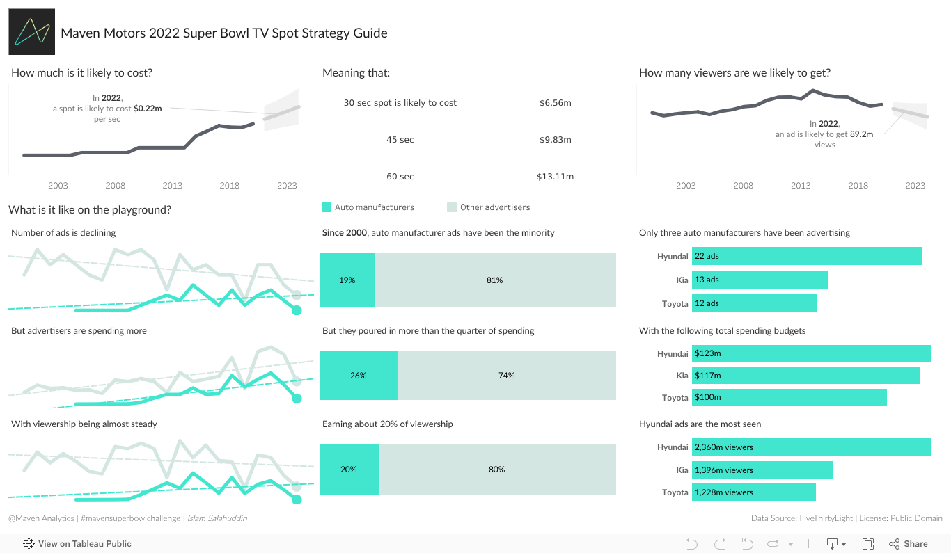This screenshot has height=553, width=951.
Task: Click the 74% other advertisers spending segment
Action: (x=507, y=376)
